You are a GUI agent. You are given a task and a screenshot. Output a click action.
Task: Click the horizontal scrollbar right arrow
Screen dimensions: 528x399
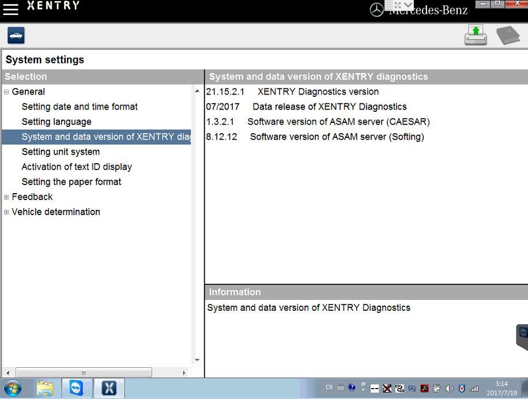point(184,372)
